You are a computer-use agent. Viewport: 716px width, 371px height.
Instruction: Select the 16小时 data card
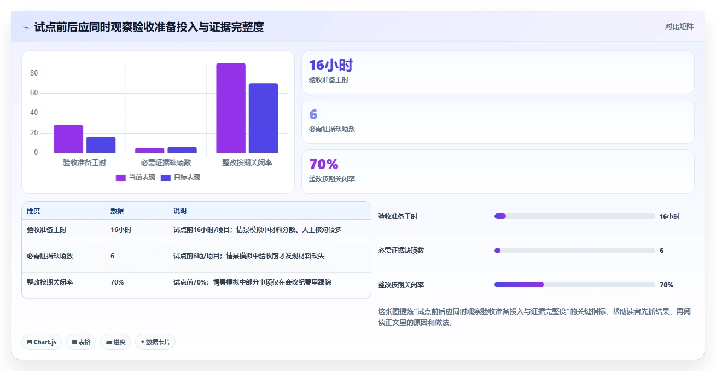click(x=498, y=72)
